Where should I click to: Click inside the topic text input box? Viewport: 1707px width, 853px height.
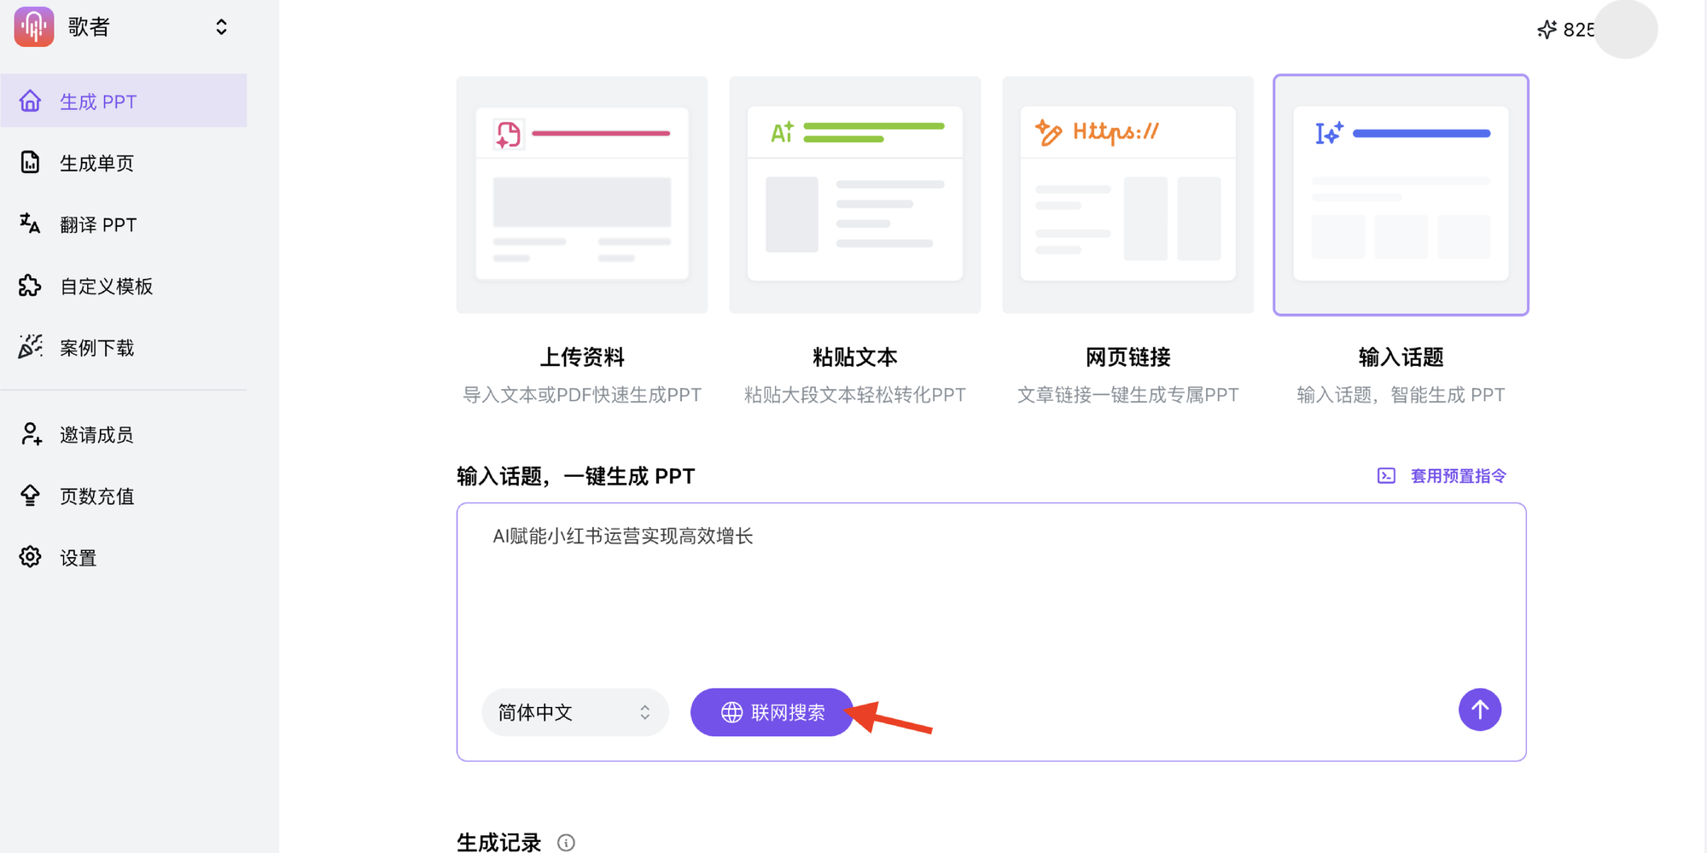[x=990, y=597]
